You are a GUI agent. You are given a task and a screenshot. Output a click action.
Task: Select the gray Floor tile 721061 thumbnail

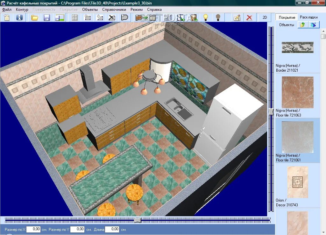coord(298,137)
